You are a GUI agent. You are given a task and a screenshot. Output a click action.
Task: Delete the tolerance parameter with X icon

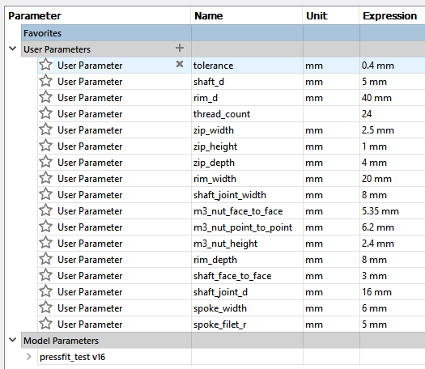point(180,64)
